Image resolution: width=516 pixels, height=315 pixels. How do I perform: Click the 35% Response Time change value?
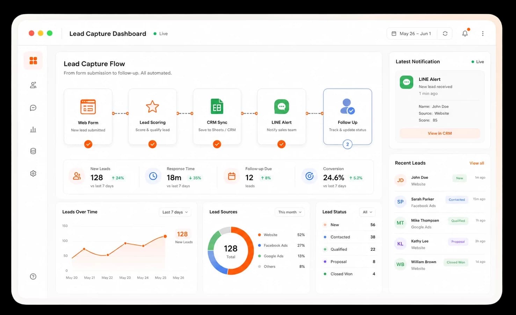click(x=195, y=178)
